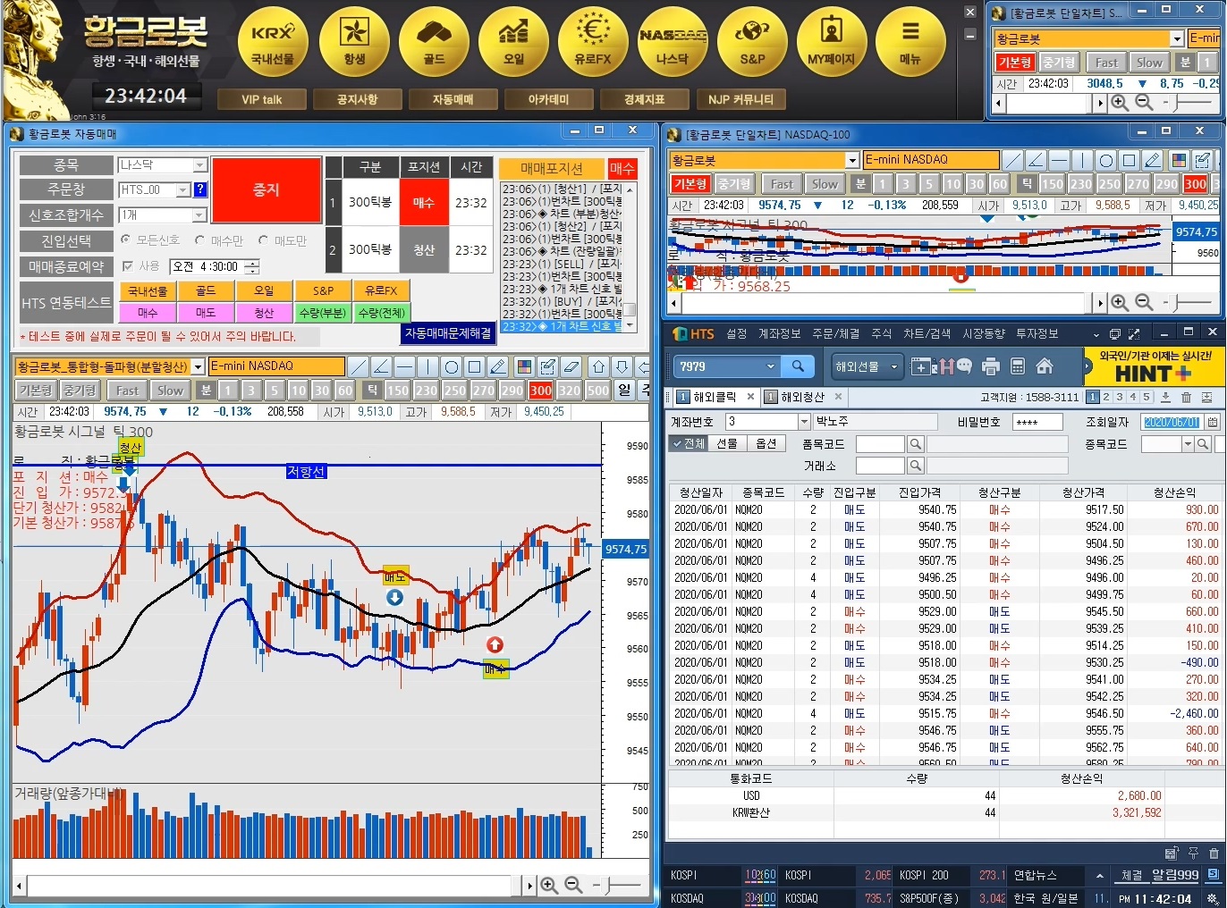Open the 메뉴 hamburger icon
This screenshot has height=908, width=1227.
coord(910,42)
